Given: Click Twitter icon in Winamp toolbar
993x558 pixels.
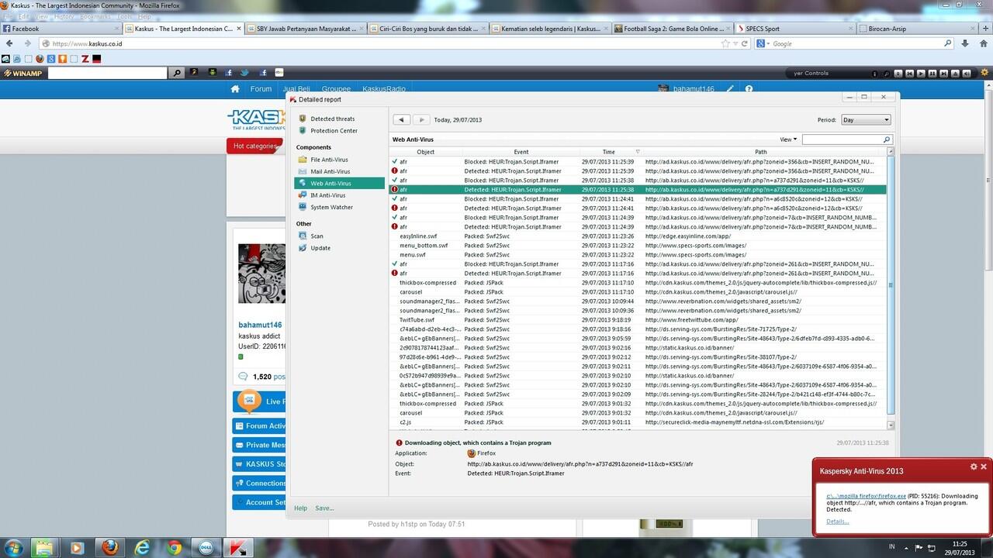Looking at the screenshot, I should pyautogui.click(x=244, y=73).
